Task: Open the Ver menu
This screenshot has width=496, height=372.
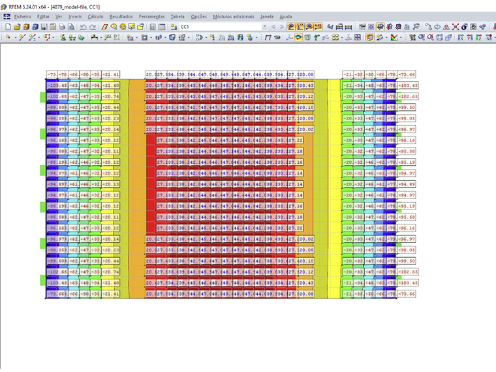Action: click(59, 16)
